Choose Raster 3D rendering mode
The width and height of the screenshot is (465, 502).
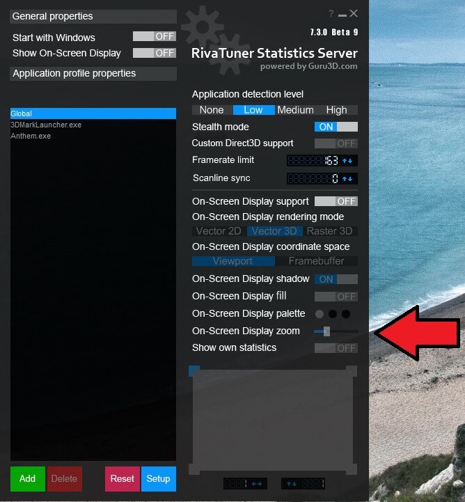tap(330, 231)
